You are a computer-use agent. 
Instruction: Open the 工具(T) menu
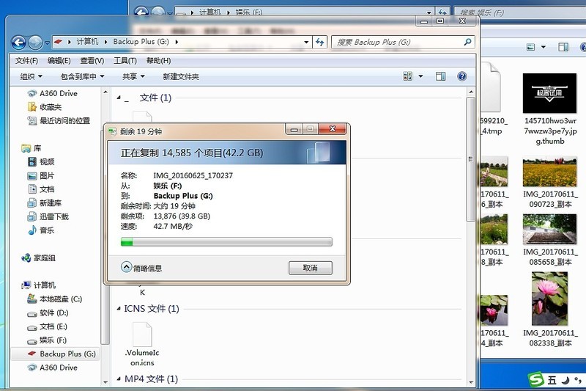point(125,61)
